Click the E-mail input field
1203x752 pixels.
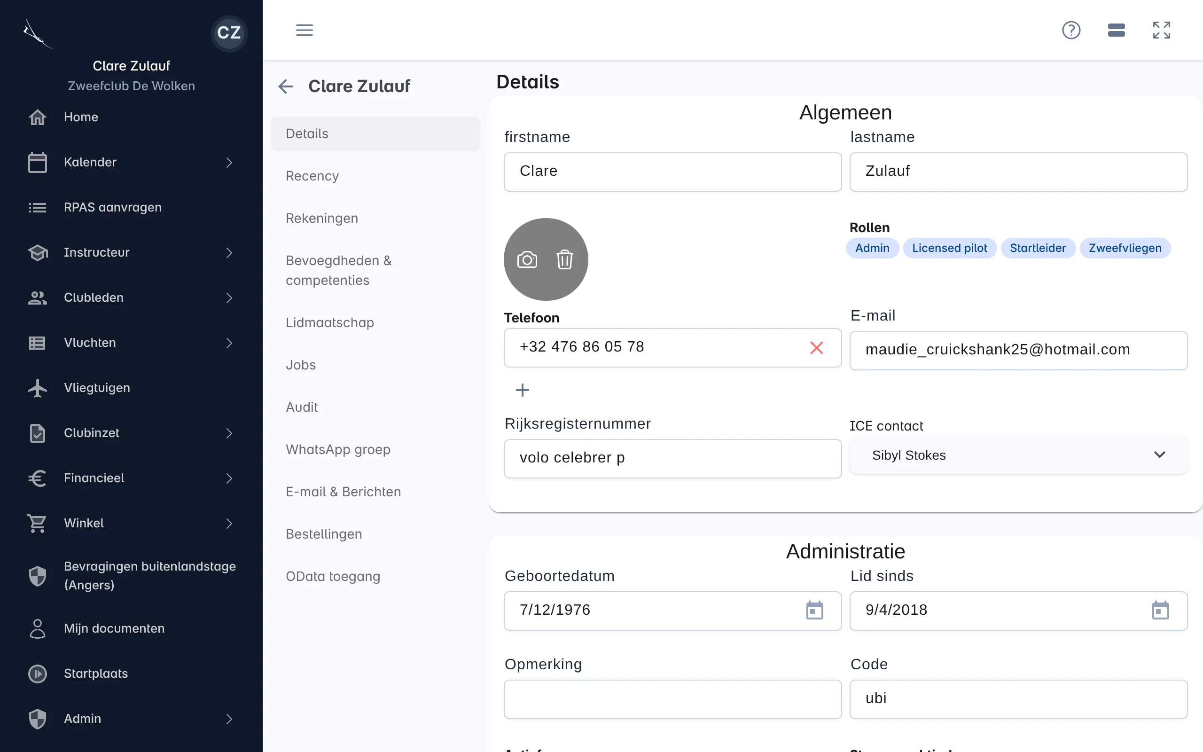1018,351
